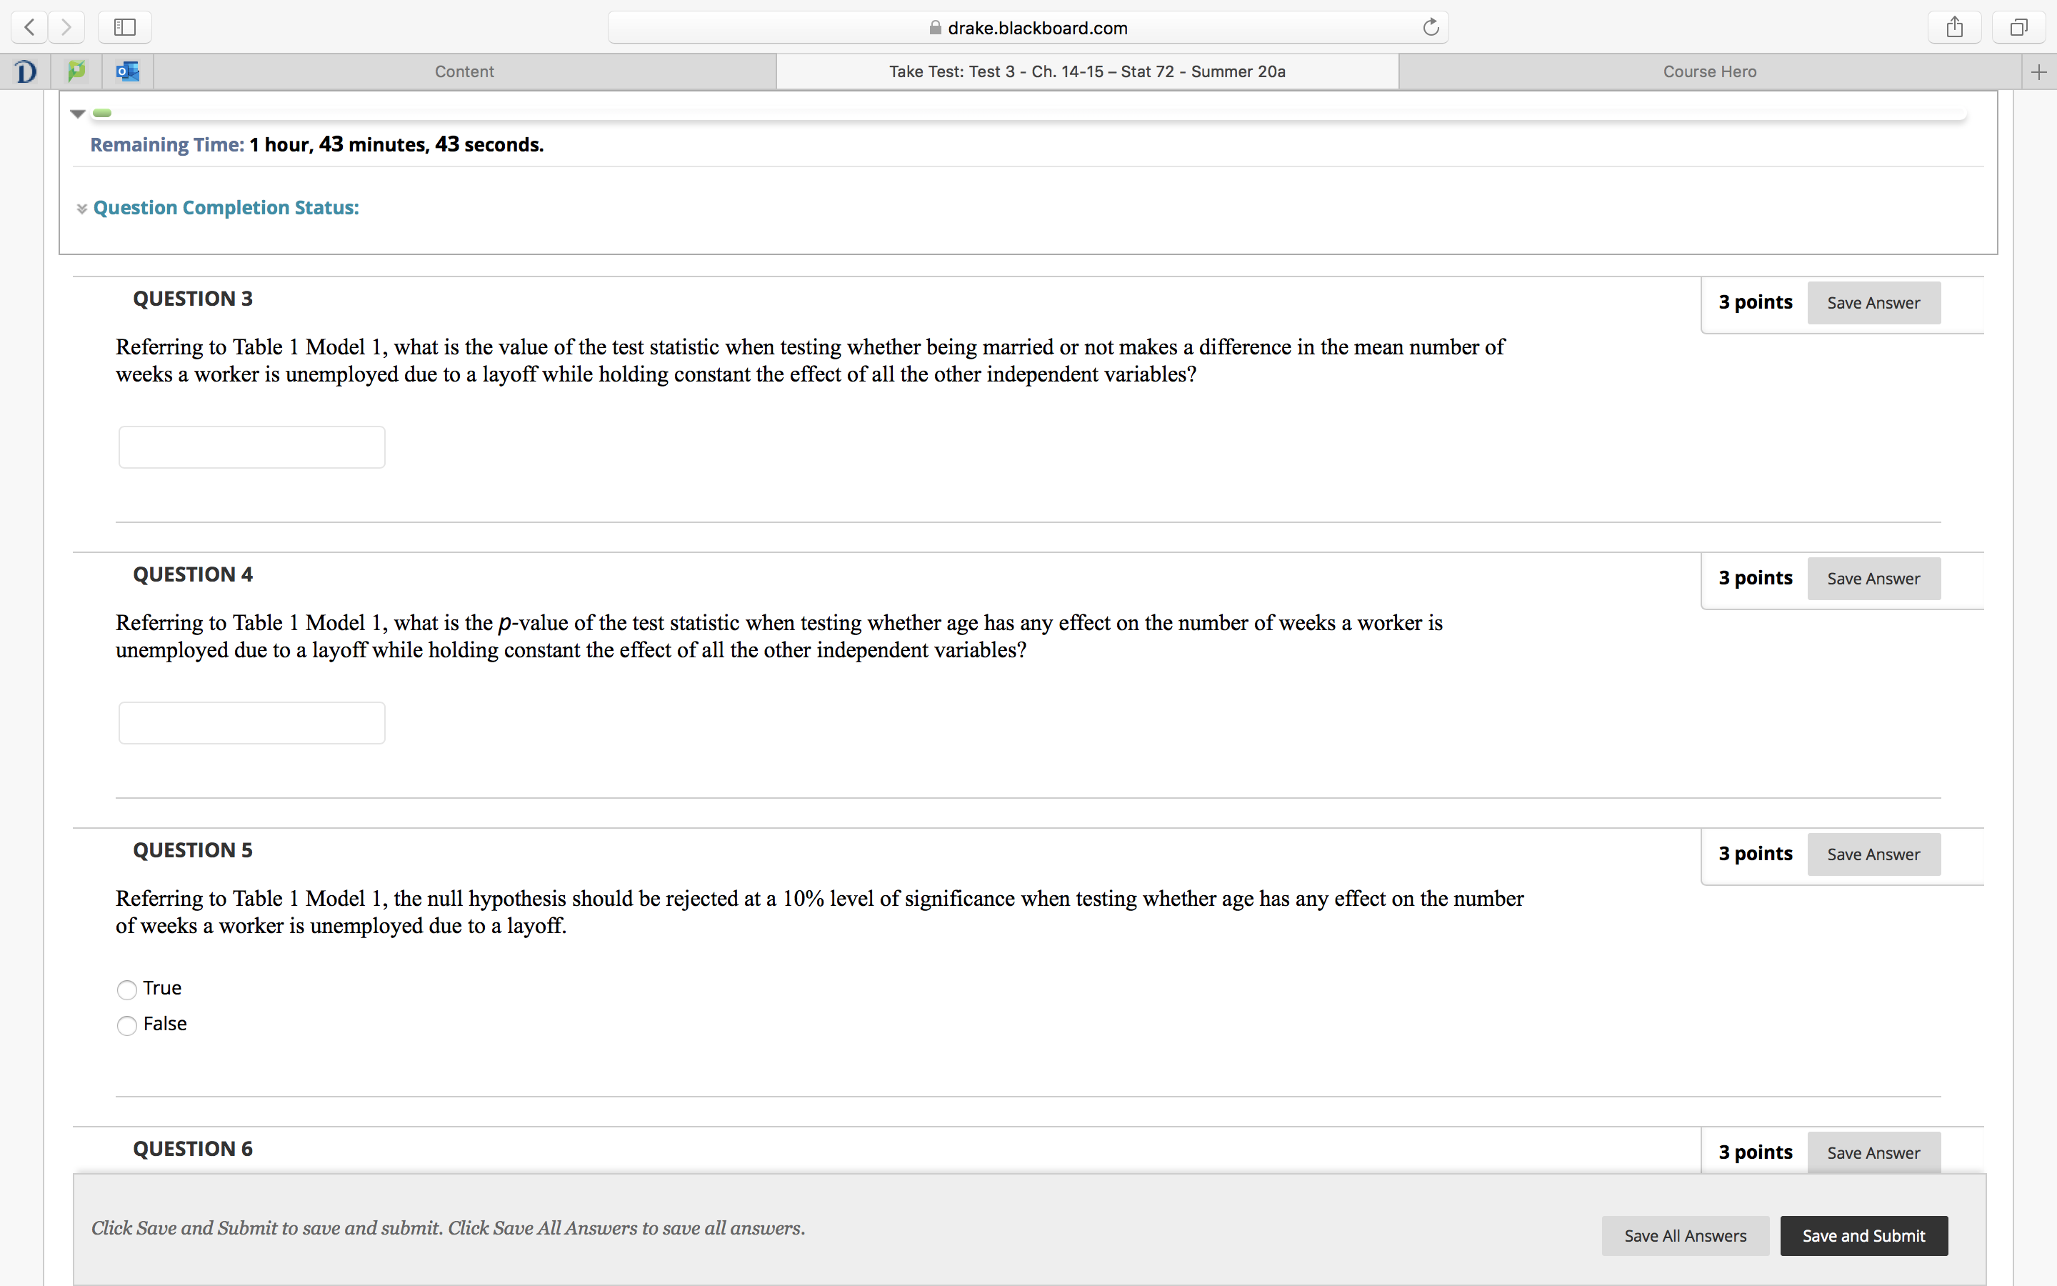
Task: Select True for Question 5
Action: pos(126,990)
